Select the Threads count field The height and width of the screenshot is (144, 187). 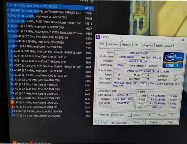172,115
